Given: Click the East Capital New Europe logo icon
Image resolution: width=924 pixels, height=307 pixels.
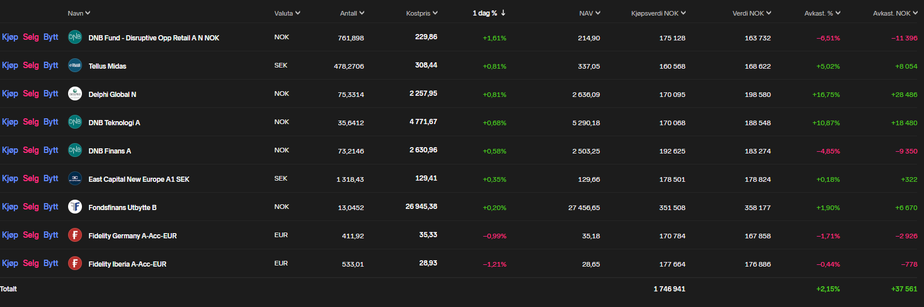Looking at the screenshot, I should (75, 178).
